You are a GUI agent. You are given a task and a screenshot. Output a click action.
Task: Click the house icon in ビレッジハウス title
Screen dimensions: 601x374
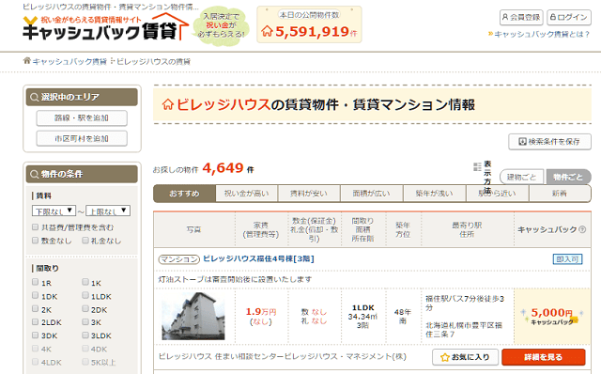click(168, 104)
